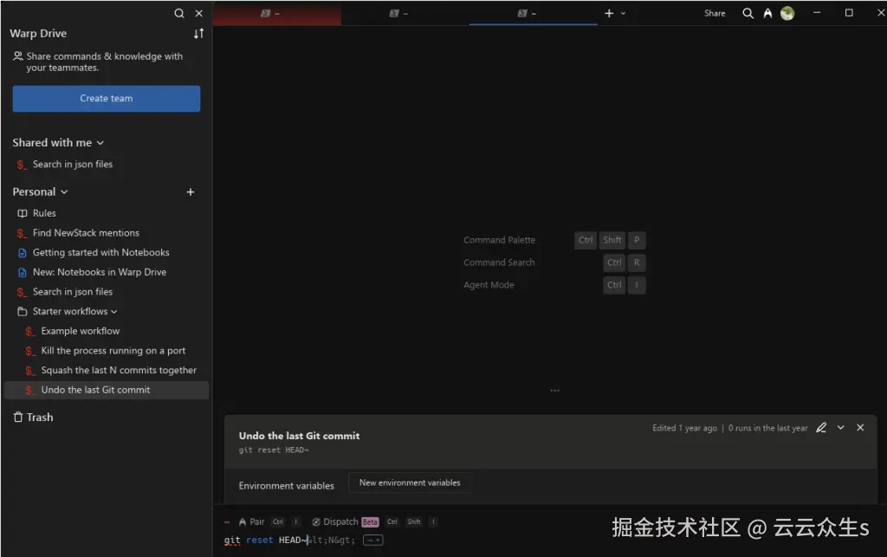Switch to the third active terminal tab

pyautogui.click(x=533, y=14)
